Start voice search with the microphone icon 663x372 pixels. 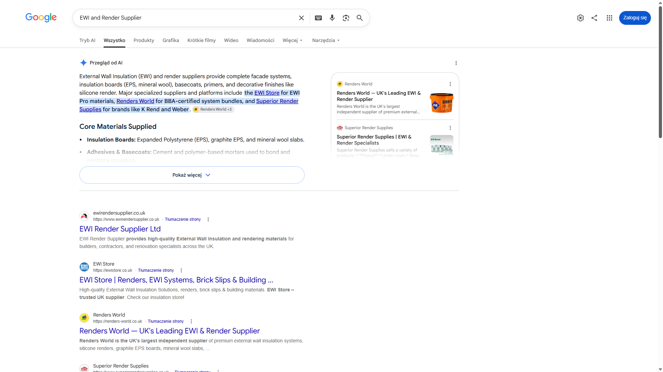(332, 18)
